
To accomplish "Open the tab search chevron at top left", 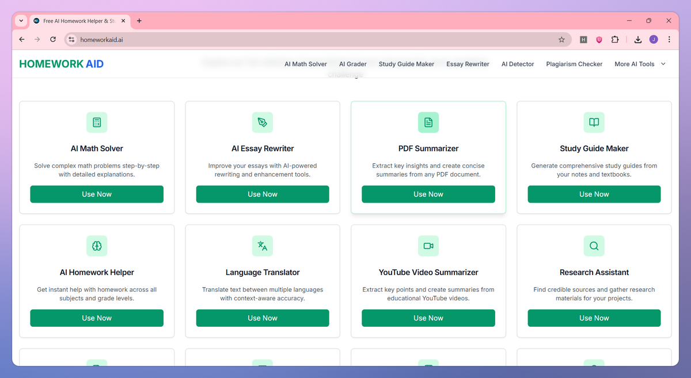I will point(20,21).
